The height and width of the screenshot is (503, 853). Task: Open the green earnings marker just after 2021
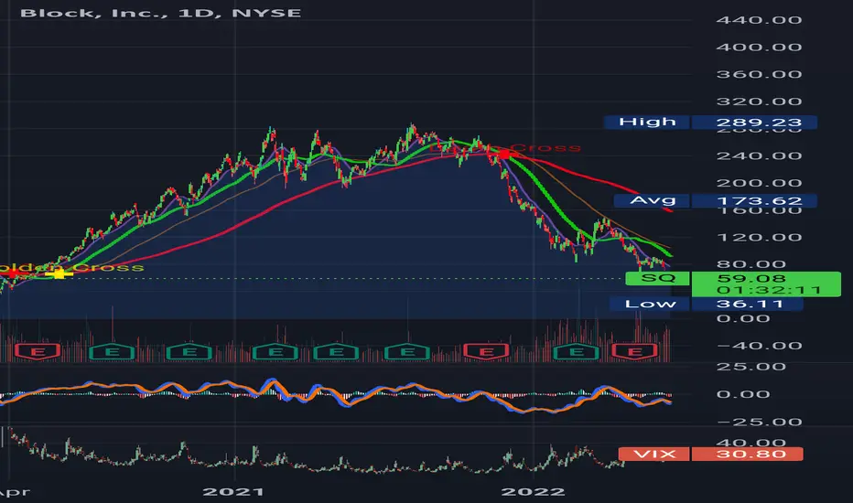[275, 352]
